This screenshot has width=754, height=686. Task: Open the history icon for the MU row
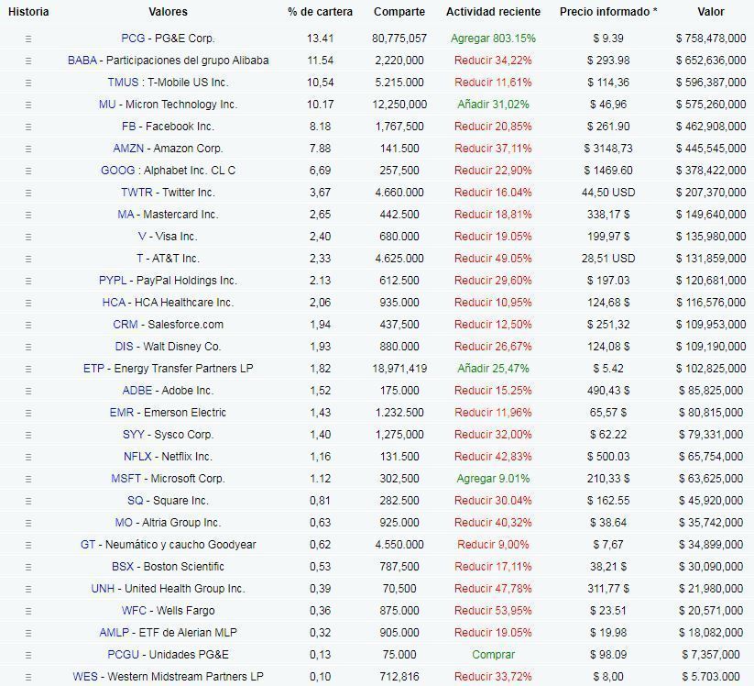(28, 105)
